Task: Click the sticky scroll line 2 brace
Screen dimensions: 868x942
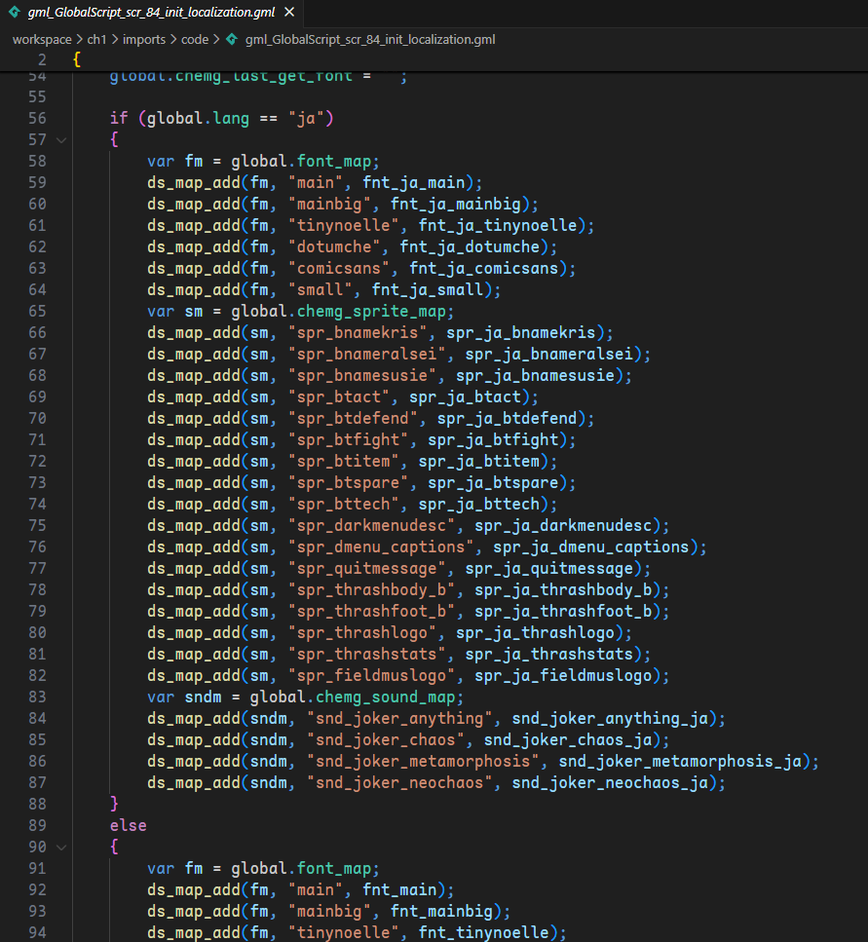Action: pos(77,59)
